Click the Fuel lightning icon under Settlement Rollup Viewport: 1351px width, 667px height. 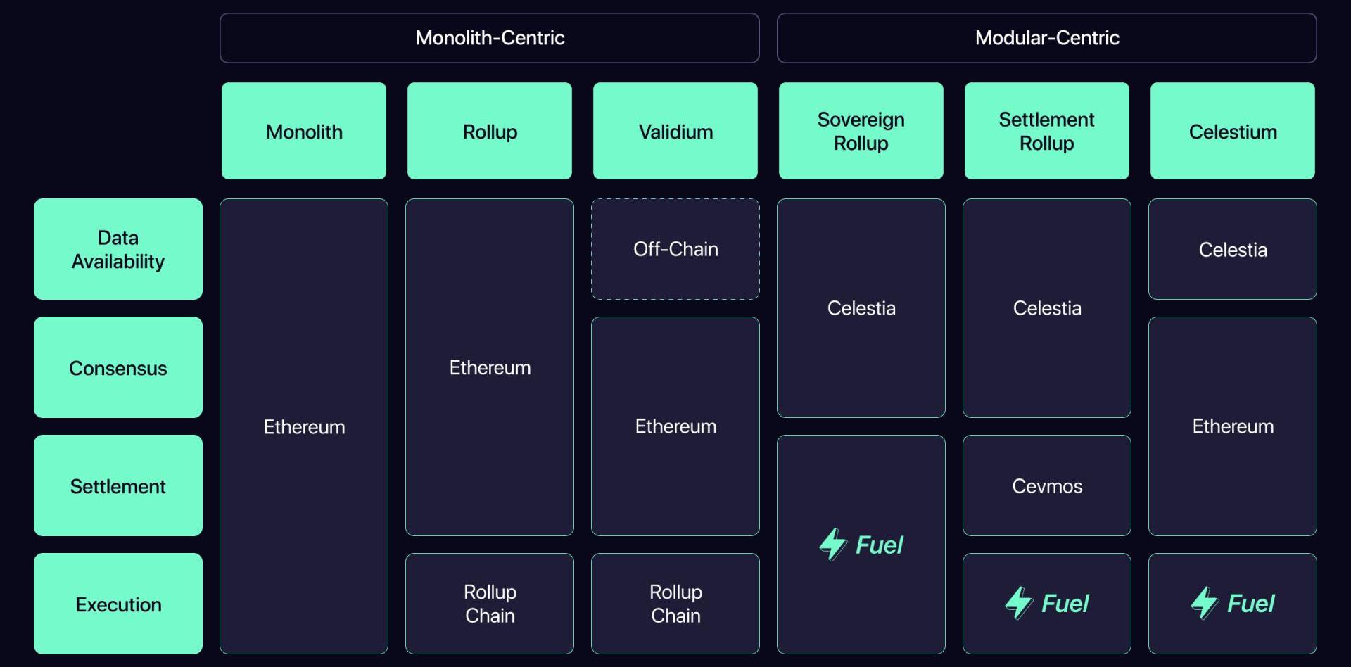click(x=1019, y=603)
